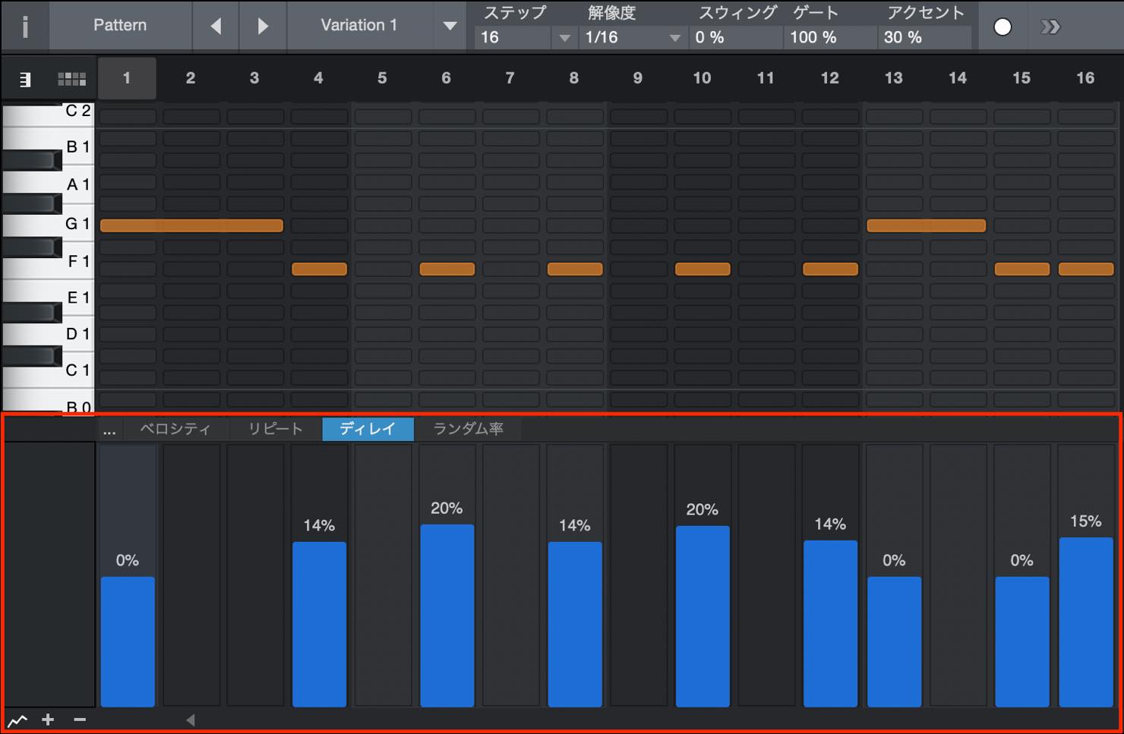1124x734 pixels.
Task: Select the ディレイ tab
Action: click(368, 429)
